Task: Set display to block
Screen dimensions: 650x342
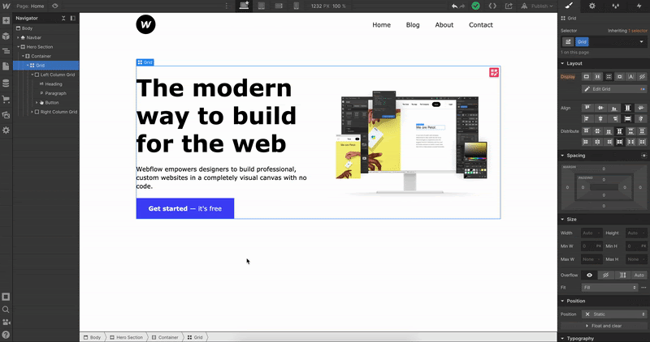Action: pos(586,76)
